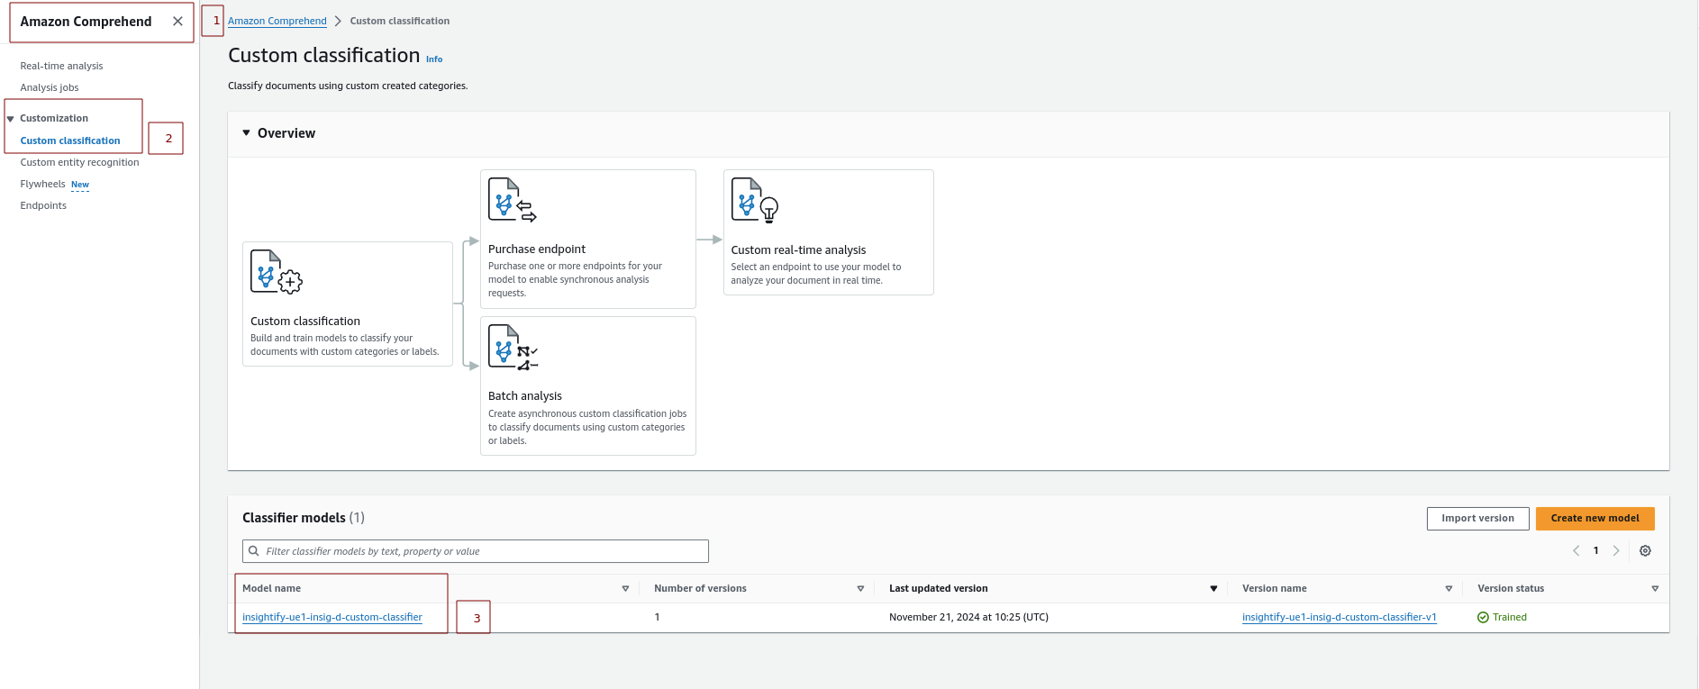1699x689 pixels.
Task: Click 'Classify documents using custom created categories.' text
Action: (348, 86)
